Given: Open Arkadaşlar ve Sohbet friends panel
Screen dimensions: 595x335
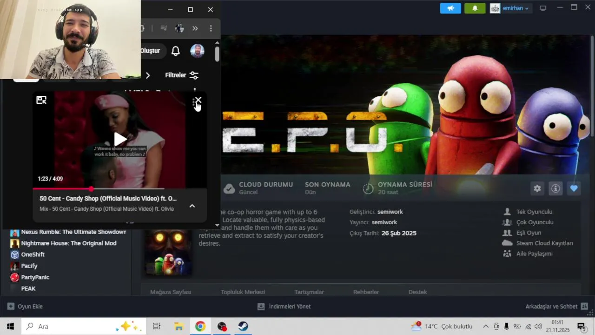Looking at the screenshot, I should (x=557, y=307).
